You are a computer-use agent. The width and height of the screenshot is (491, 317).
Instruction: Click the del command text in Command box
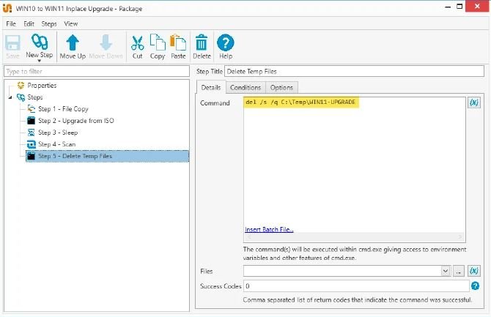pyautogui.click(x=300, y=102)
